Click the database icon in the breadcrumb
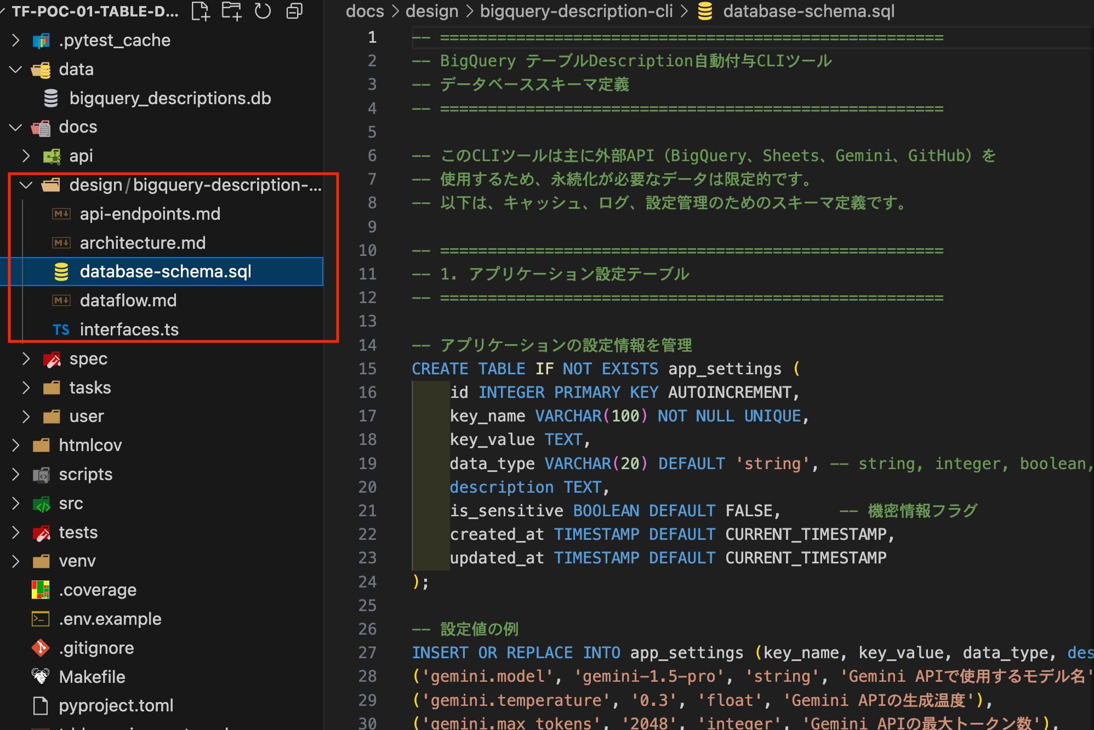 point(705,11)
